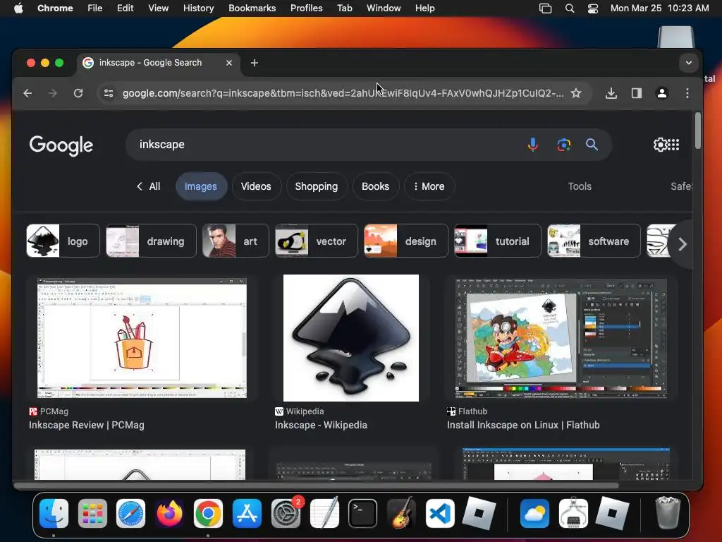The width and height of the screenshot is (722, 542).
Task: Open the Wikipedia Inkscape logo thumbnail
Action: click(x=351, y=338)
